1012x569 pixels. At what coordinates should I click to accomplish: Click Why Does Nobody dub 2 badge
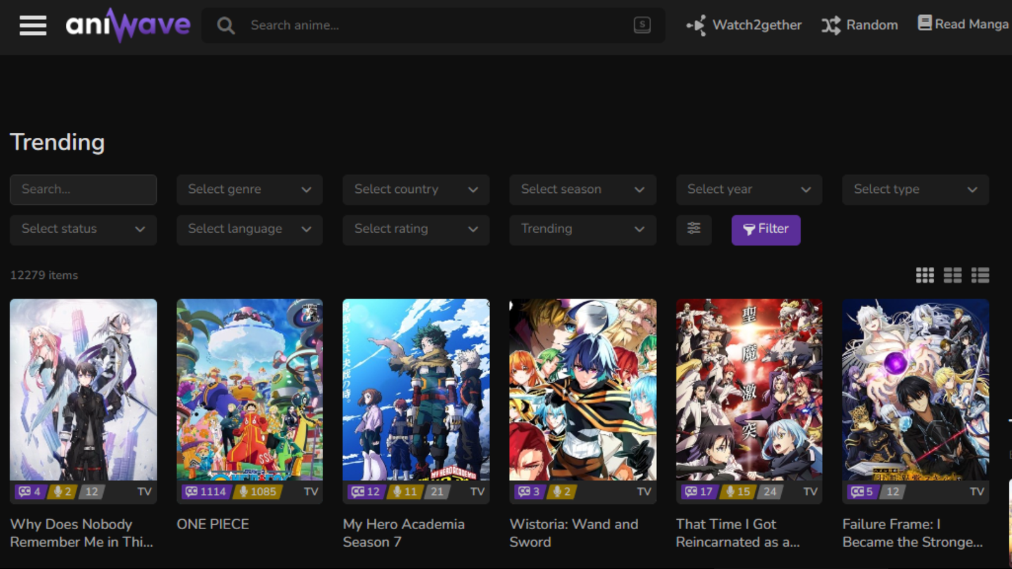click(62, 491)
